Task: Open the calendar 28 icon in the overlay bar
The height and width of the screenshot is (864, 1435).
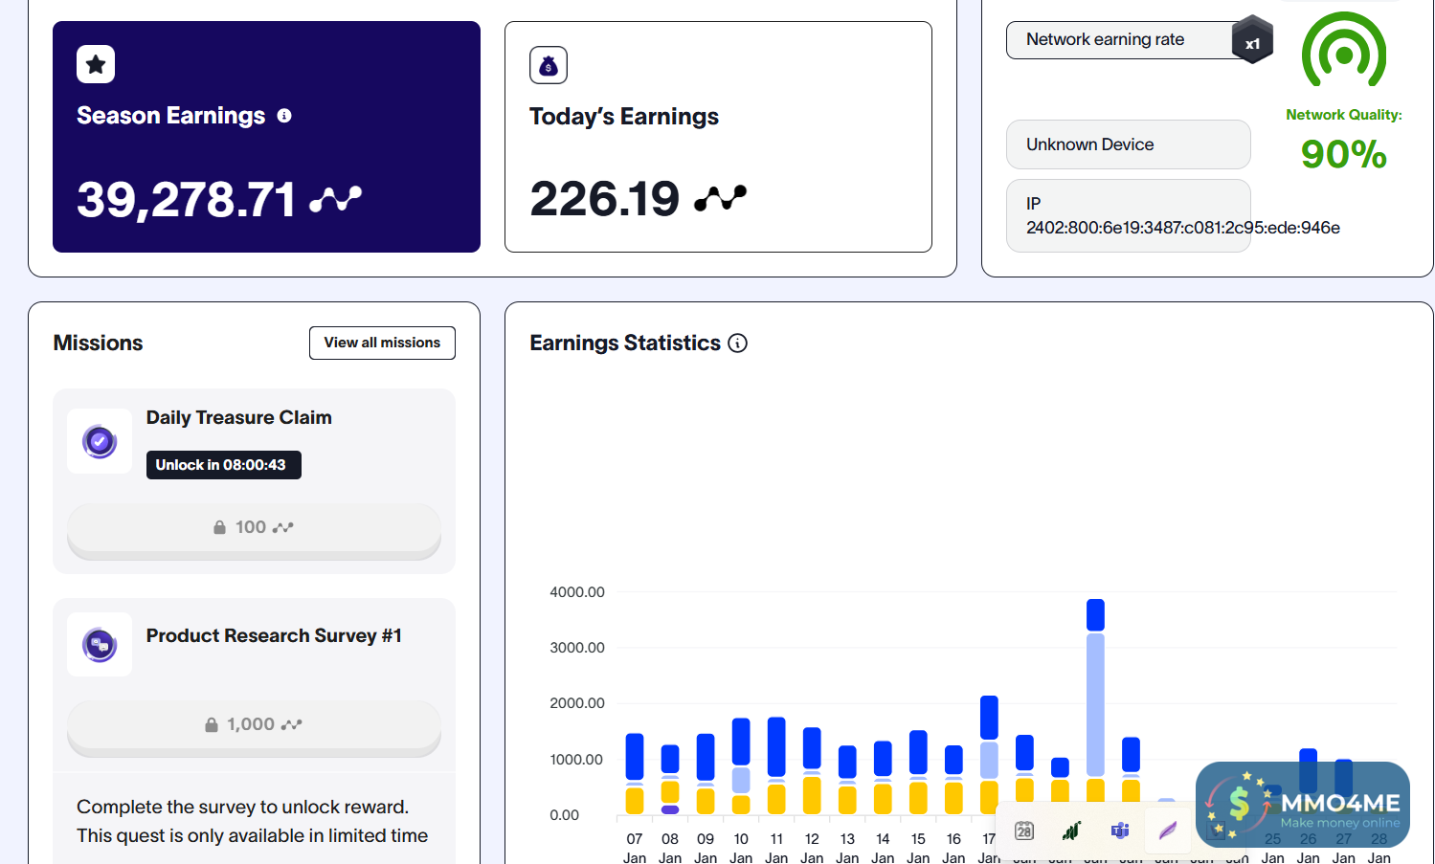Action: pyautogui.click(x=1024, y=831)
